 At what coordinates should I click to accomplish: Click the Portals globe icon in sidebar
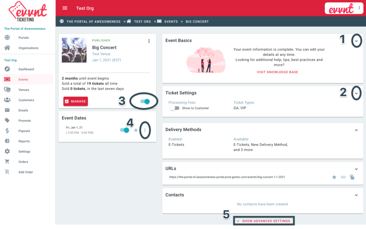pyautogui.click(x=7, y=38)
